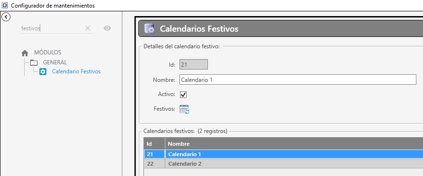Collapse the GENERAL tree folder
Viewport: 423px width, 176px height.
tap(55, 62)
